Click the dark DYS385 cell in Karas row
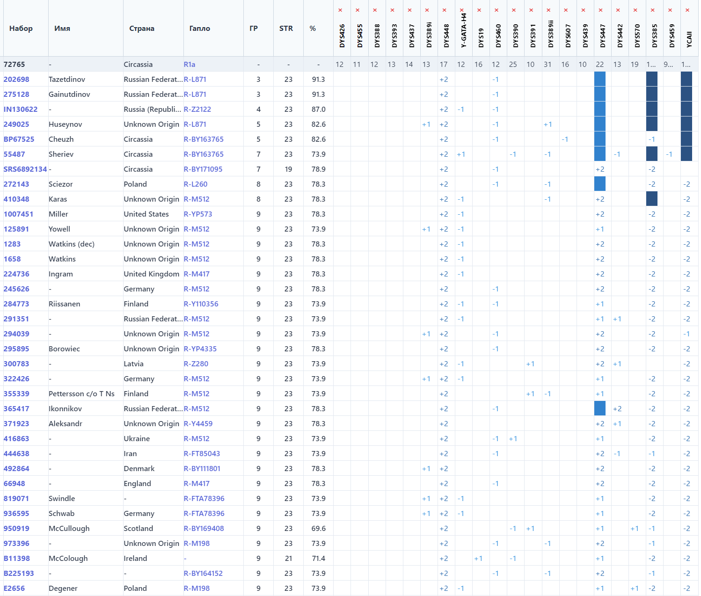 coord(652,199)
